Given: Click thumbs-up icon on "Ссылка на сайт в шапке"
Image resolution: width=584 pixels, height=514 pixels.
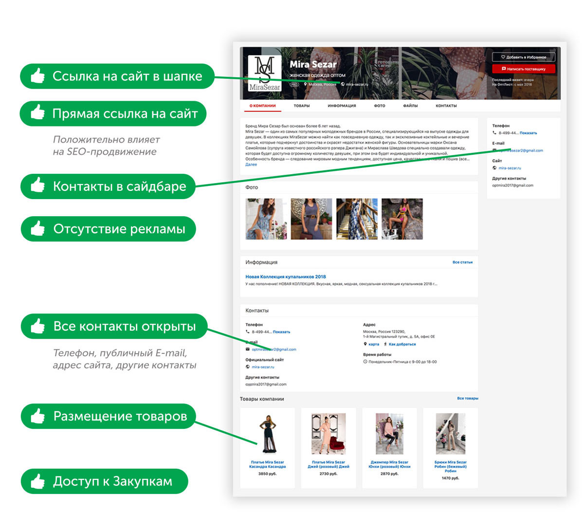Looking at the screenshot, I should (x=38, y=76).
